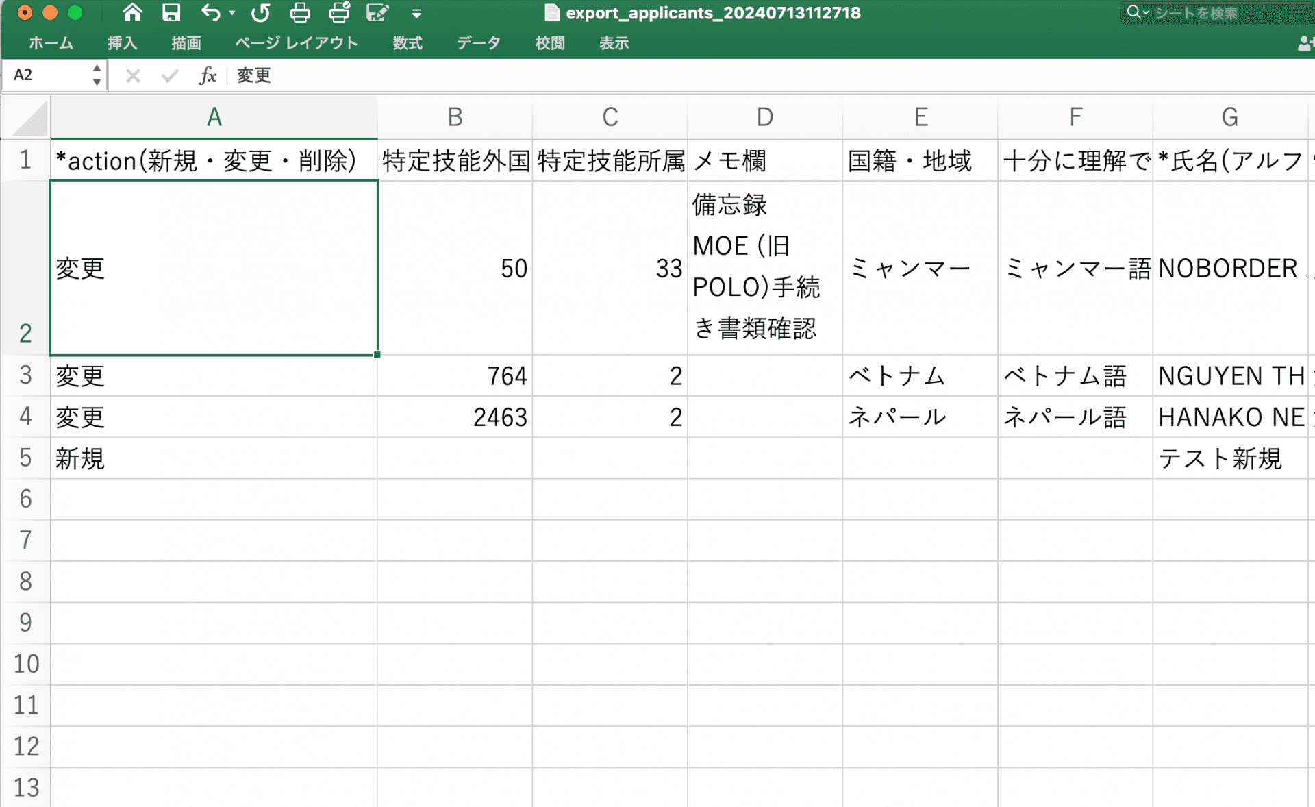Click the Home icon in quick access toolbar
Image resolution: width=1315 pixels, height=807 pixels.
(x=132, y=12)
